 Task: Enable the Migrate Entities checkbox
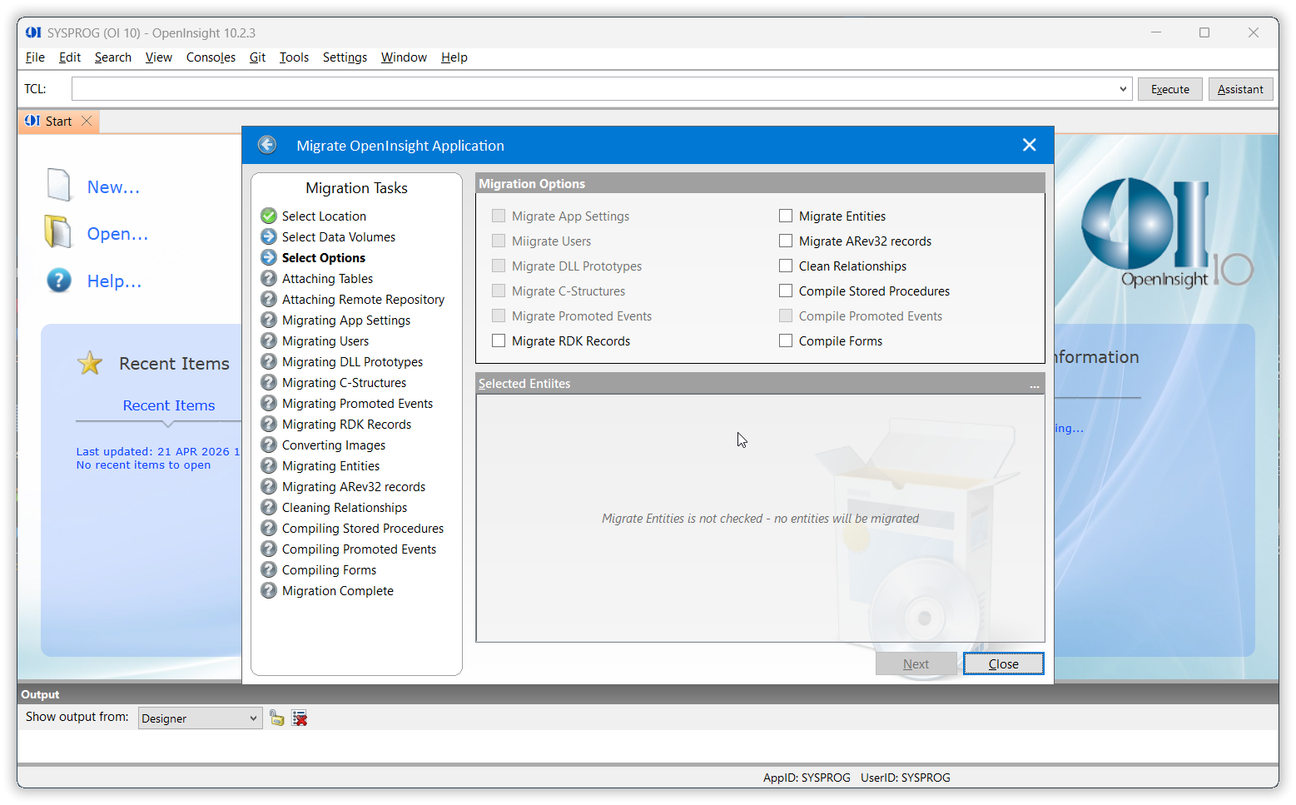[x=786, y=216]
